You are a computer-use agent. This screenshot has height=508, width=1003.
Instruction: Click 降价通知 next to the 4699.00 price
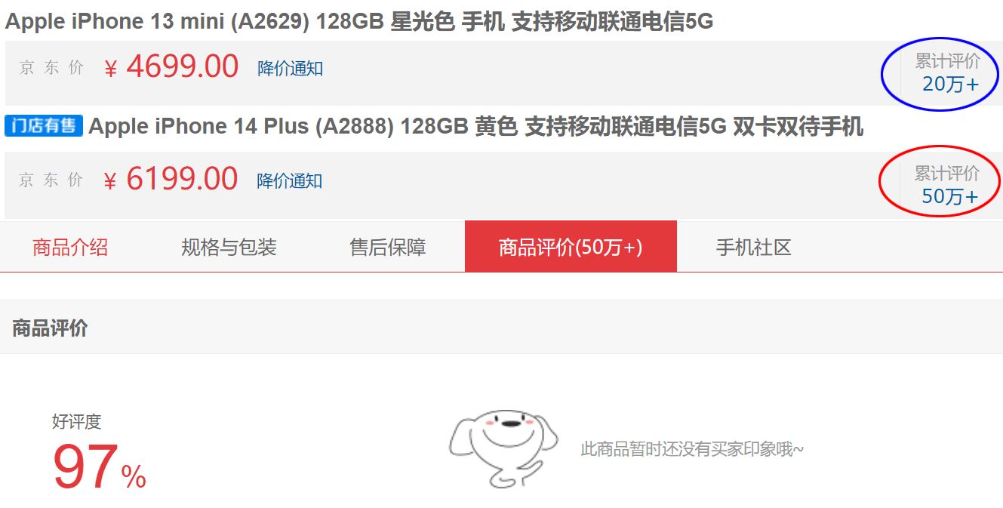click(290, 69)
